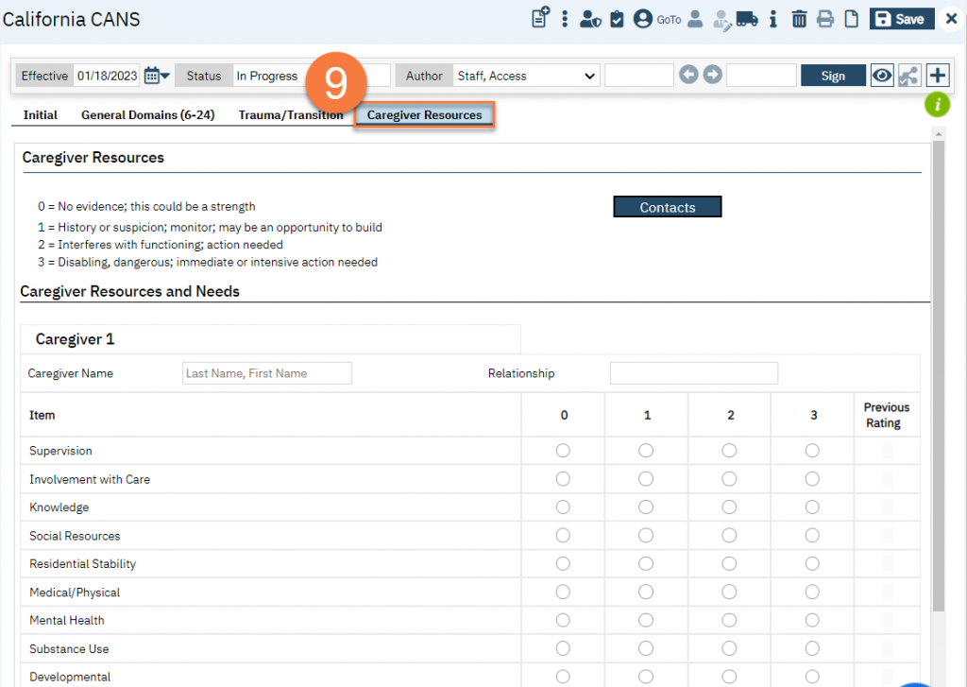The height and width of the screenshot is (687, 967).
Task: Click the Sign button
Action: (x=833, y=76)
